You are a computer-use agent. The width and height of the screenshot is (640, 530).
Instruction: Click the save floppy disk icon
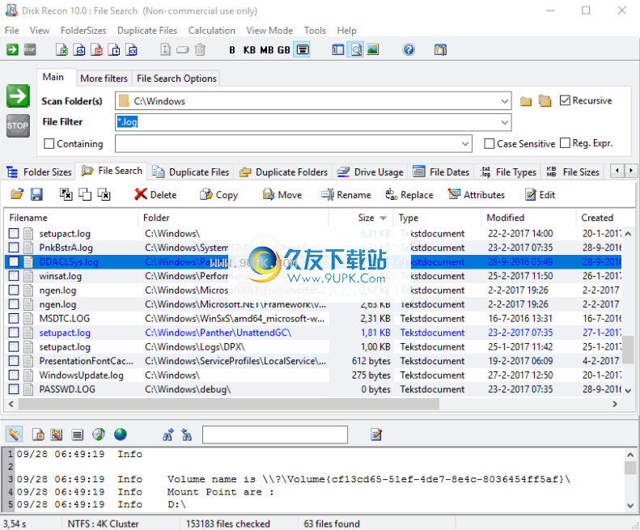coord(36,194)
